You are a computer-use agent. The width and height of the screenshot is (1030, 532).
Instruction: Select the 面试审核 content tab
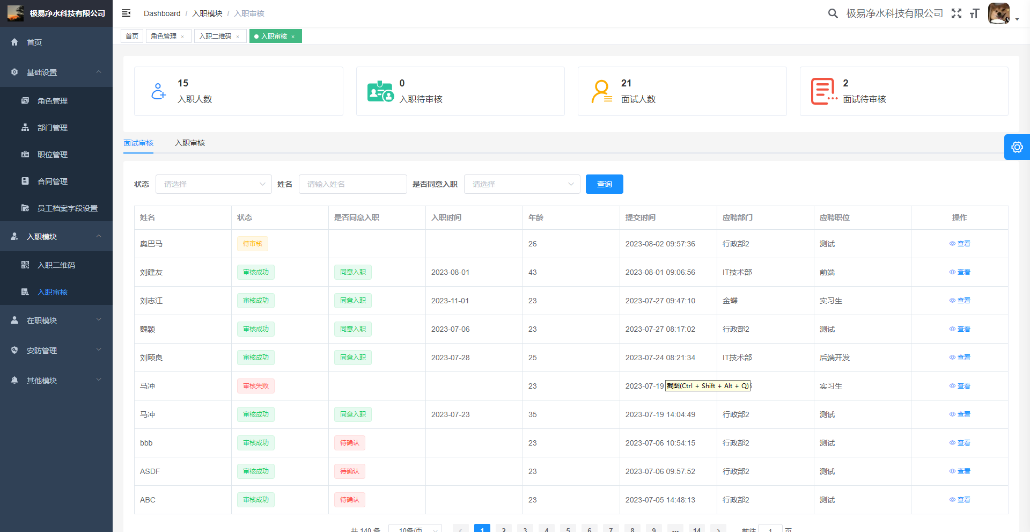point(138,143)
